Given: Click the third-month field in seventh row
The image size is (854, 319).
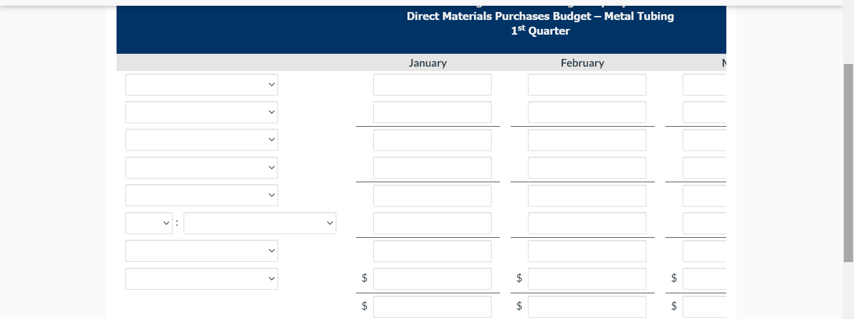Looking at the screenshot, I should click(705, 251).
